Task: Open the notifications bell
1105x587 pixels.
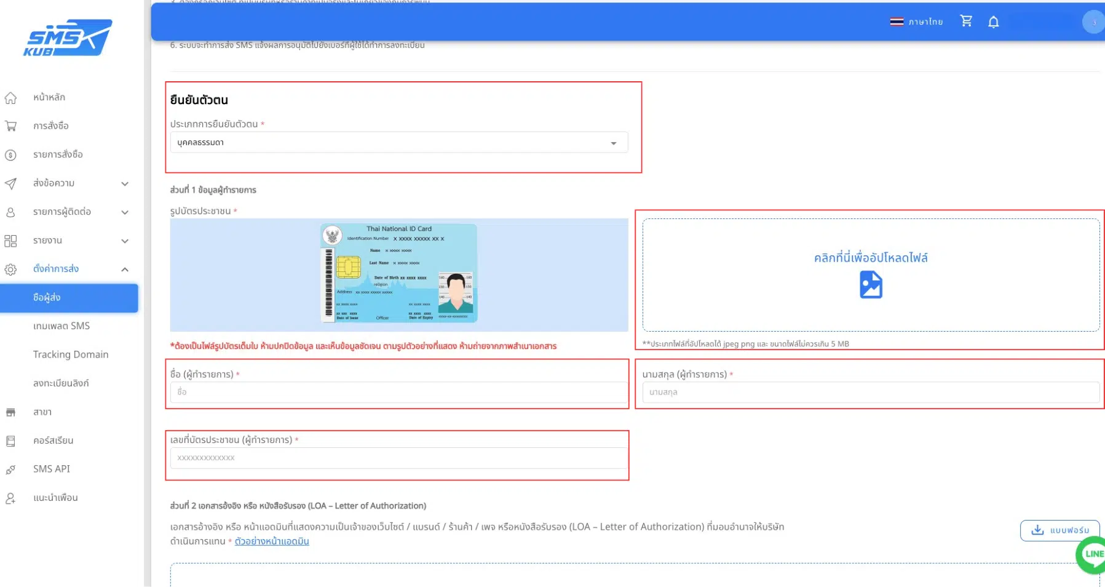Action: coord(993,22)
